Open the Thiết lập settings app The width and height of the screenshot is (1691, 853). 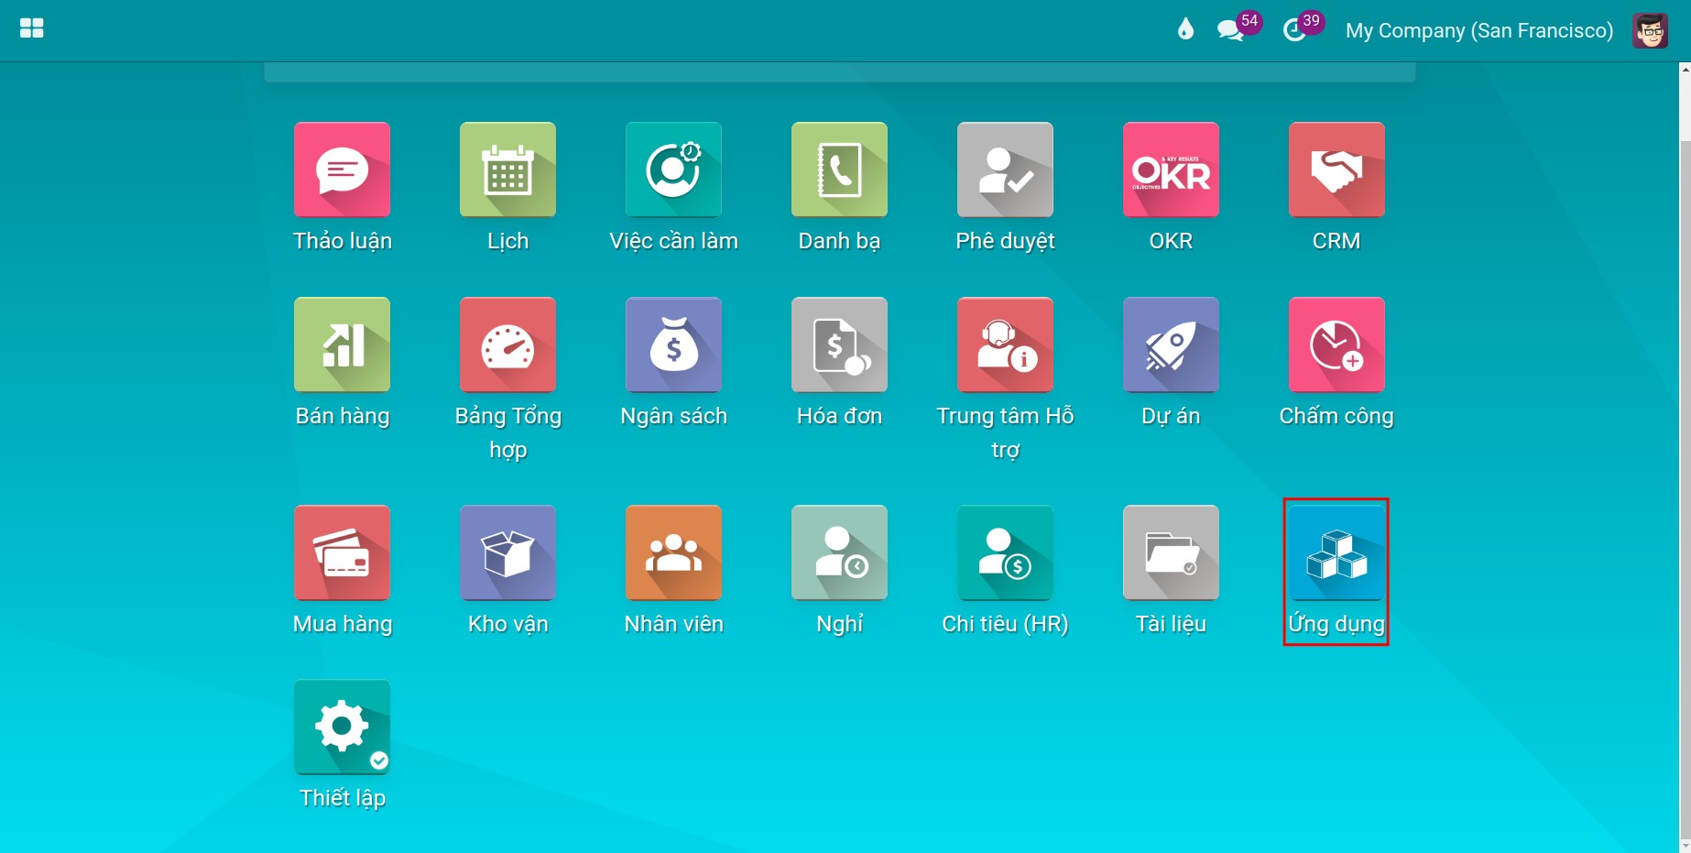pyautogui.click(x=342, y=727)
